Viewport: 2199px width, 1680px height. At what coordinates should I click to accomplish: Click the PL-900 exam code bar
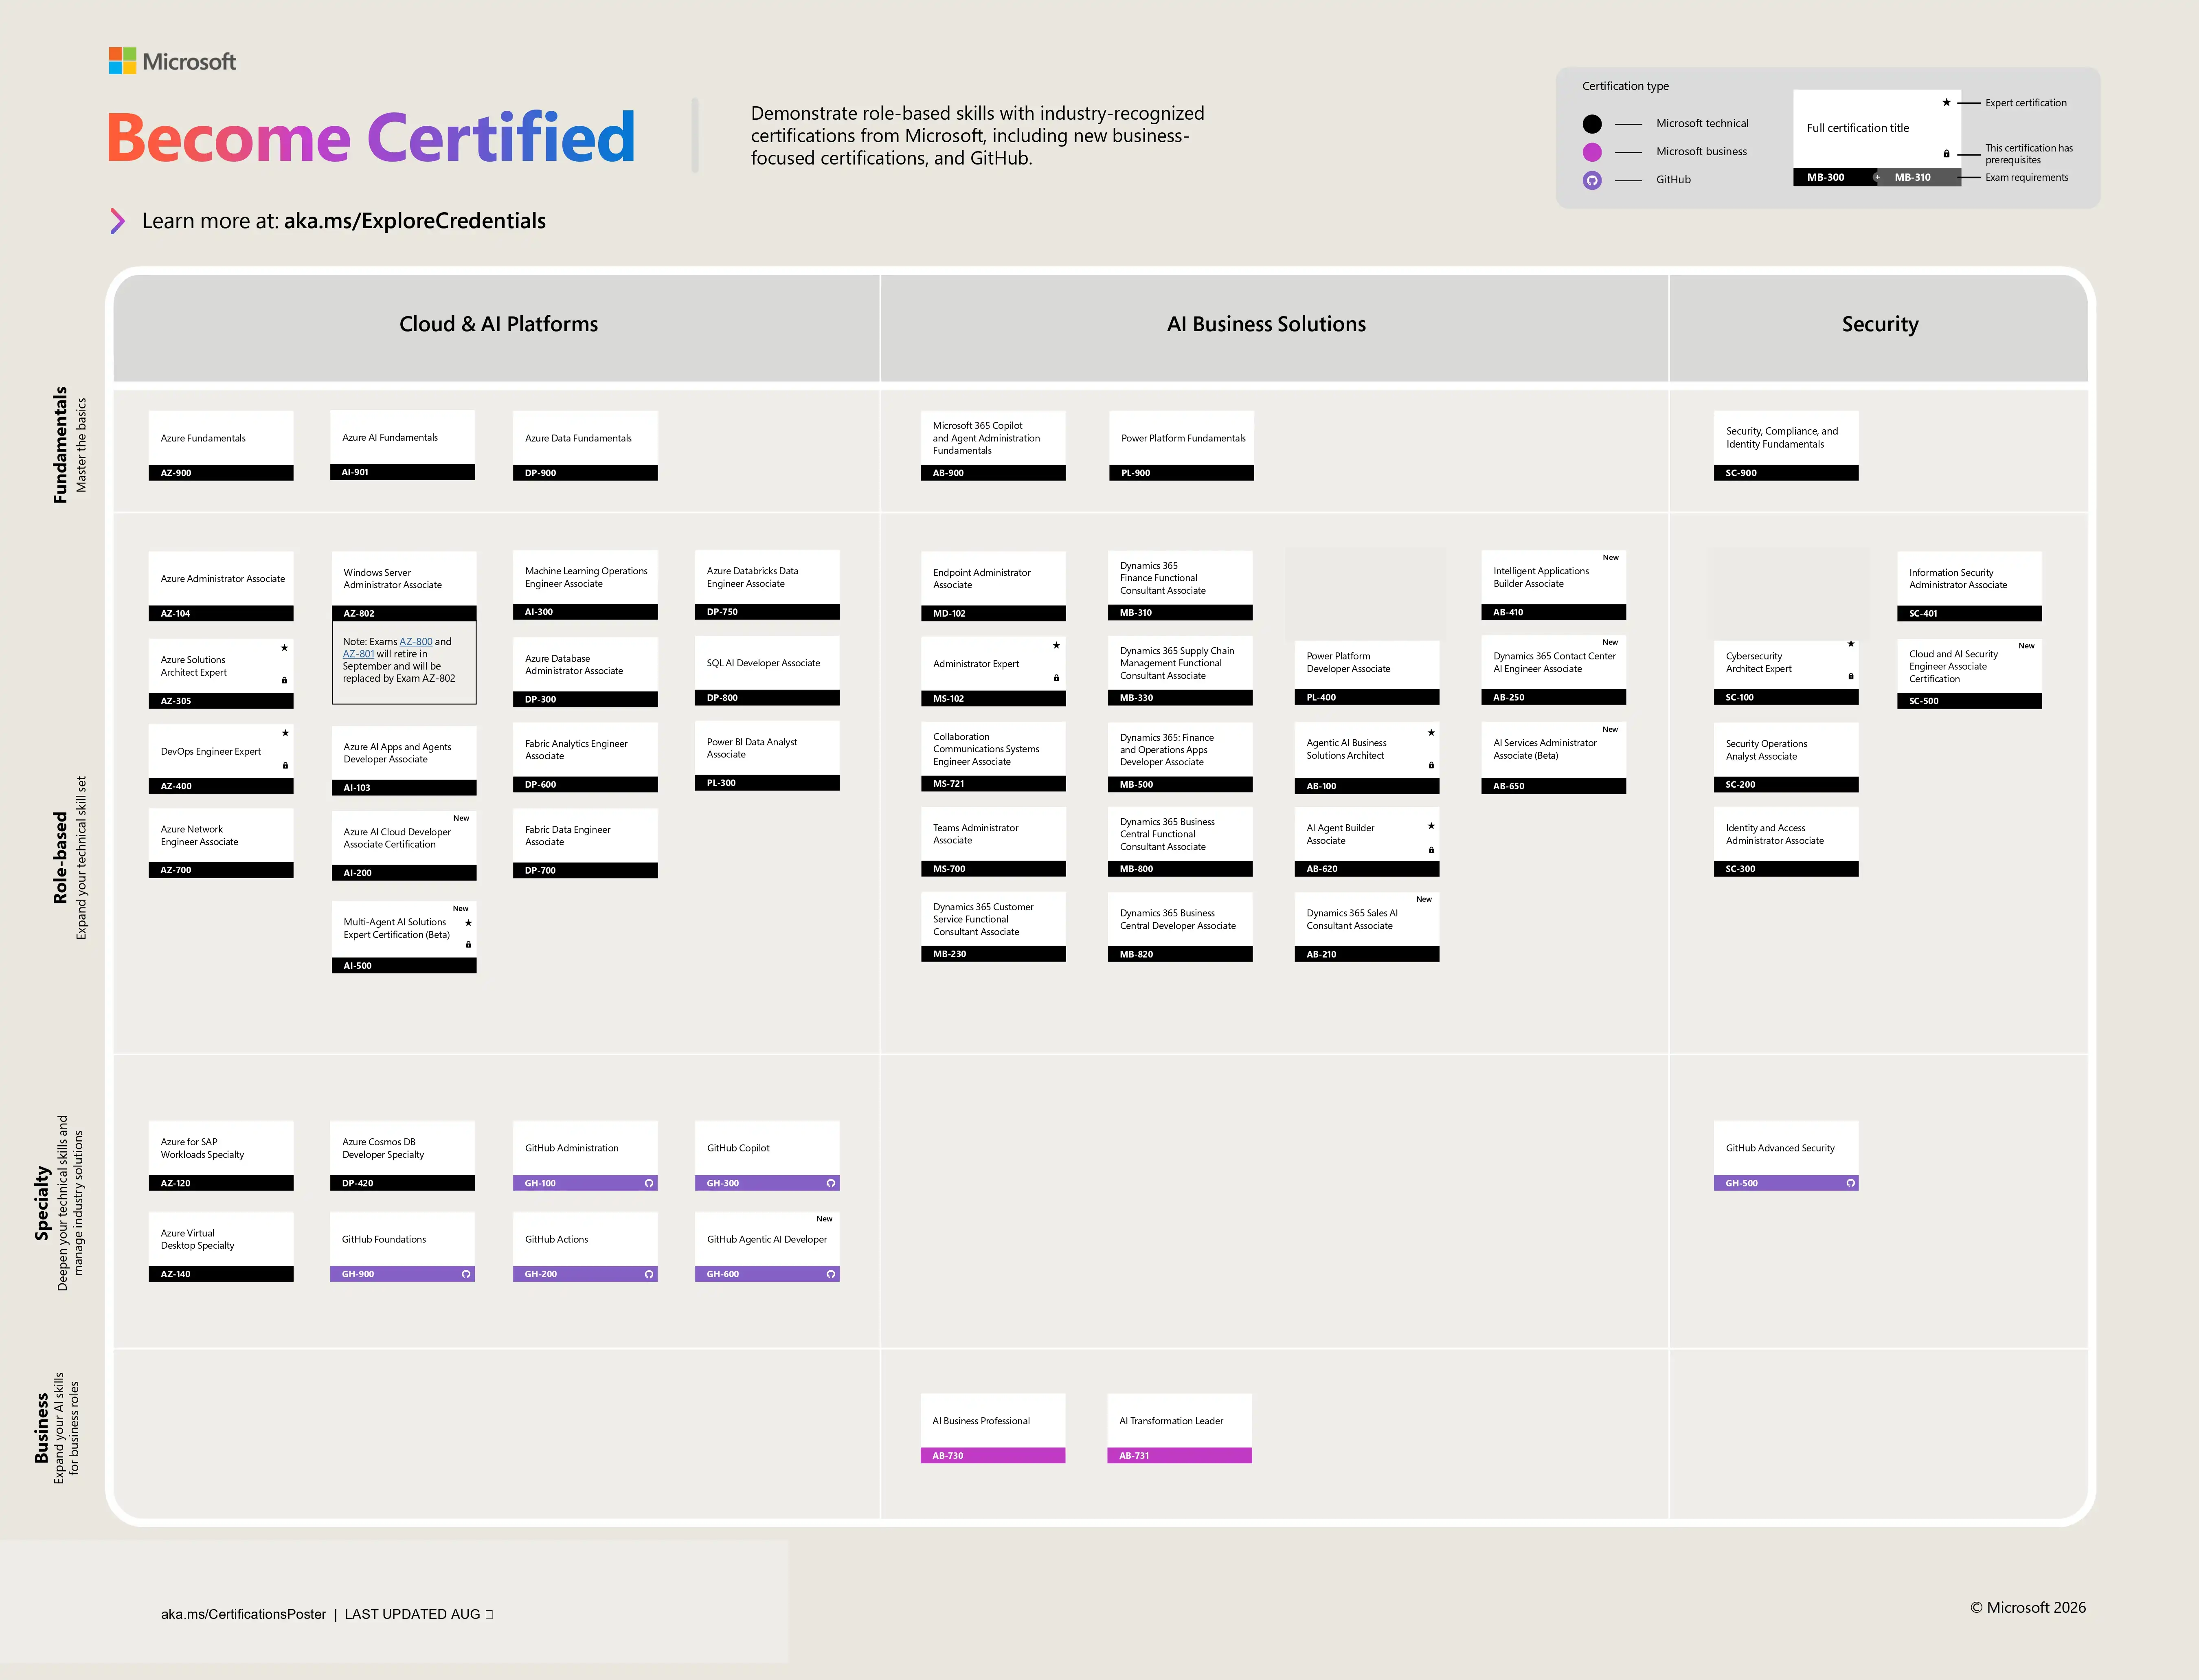pyautogui.click(x=1181, y=473)
